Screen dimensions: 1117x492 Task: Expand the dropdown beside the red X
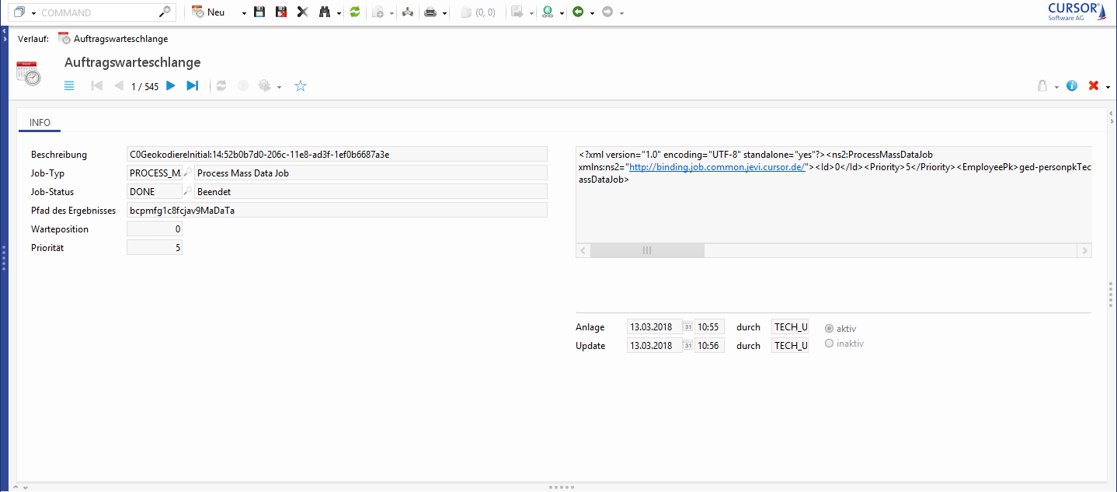pyautogui.click(x=1108, y=87)
